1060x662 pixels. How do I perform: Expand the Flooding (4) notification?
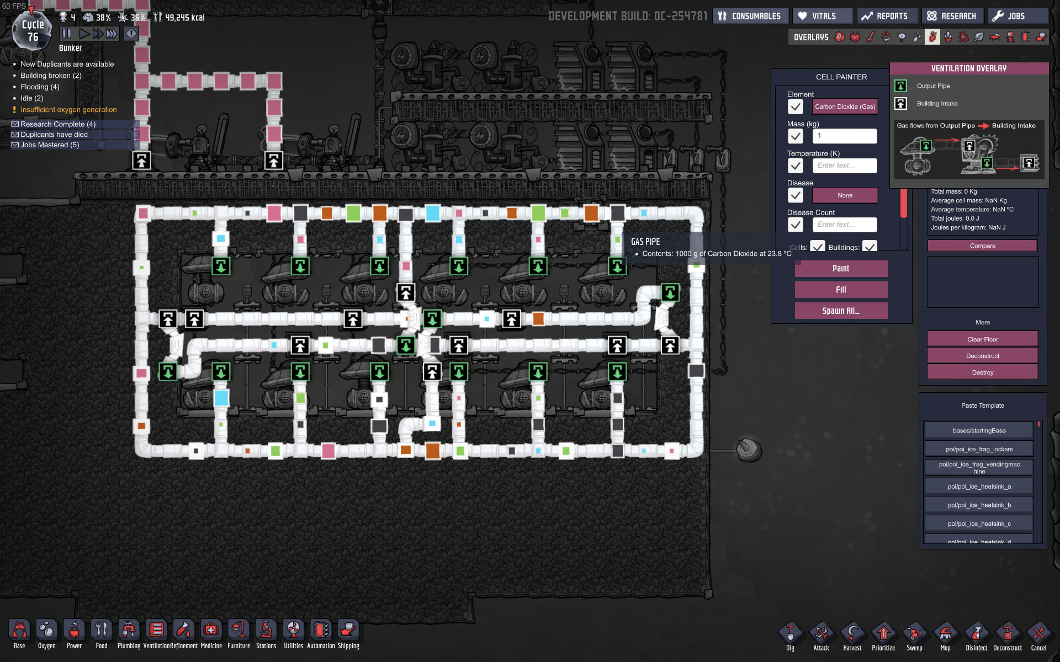coord(40,87)
